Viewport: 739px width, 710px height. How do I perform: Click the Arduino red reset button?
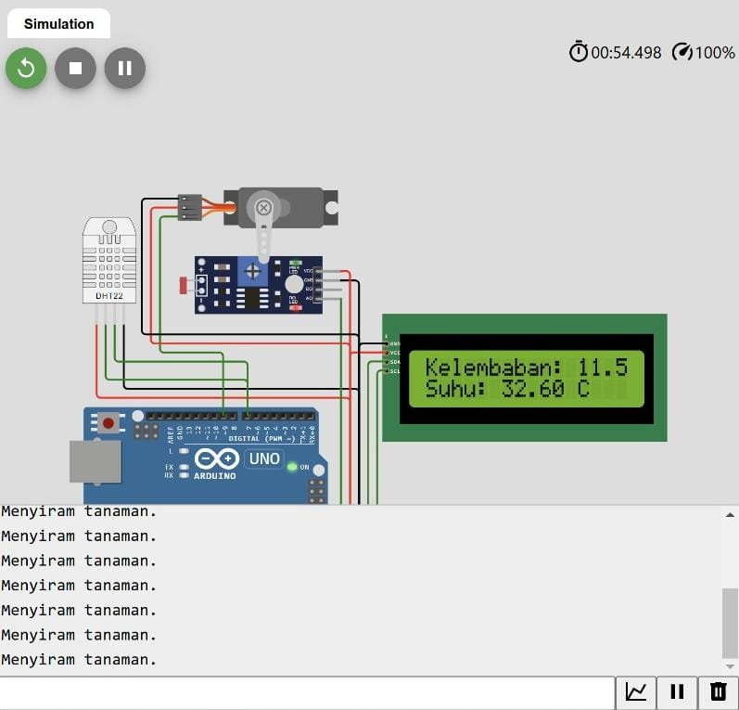[108, 422]
